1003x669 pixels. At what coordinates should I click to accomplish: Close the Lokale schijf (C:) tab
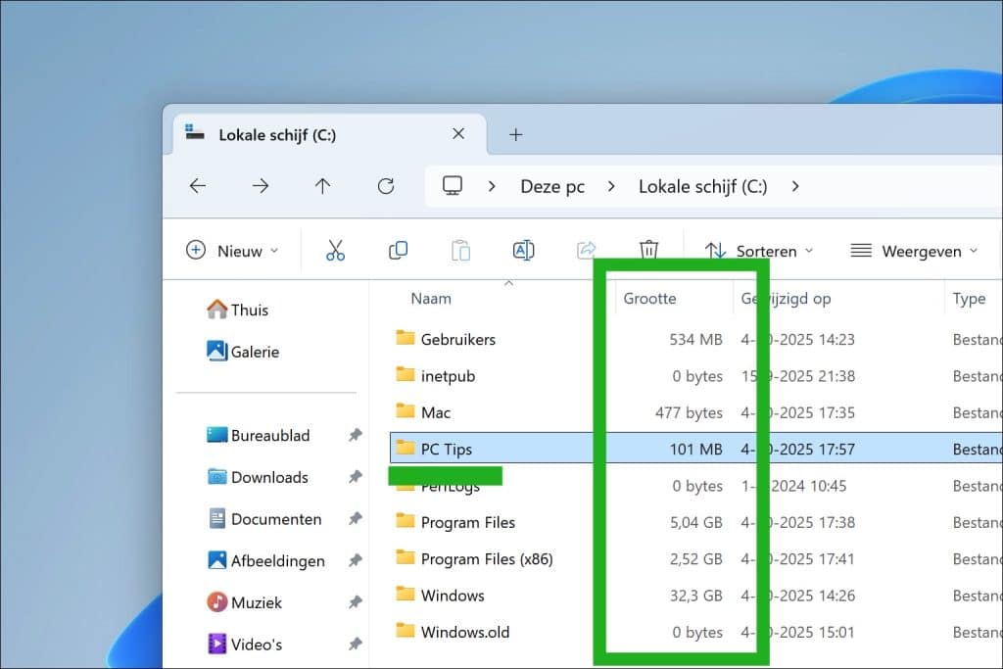457,134
